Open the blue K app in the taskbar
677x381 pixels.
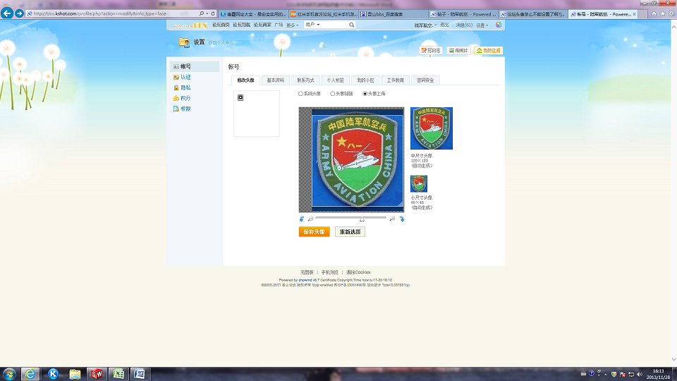53,374
